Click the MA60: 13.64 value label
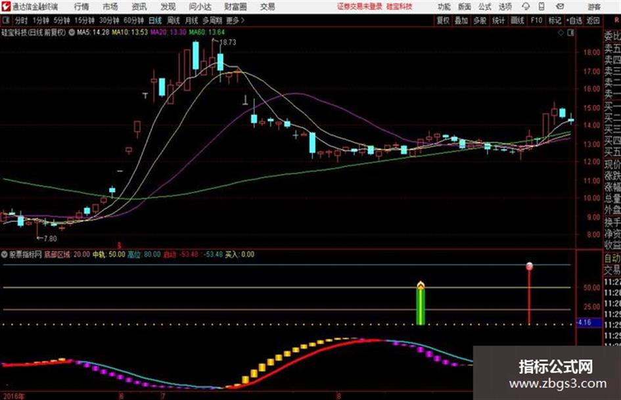This screenshot has height=400, width=621. pos(207,32)
